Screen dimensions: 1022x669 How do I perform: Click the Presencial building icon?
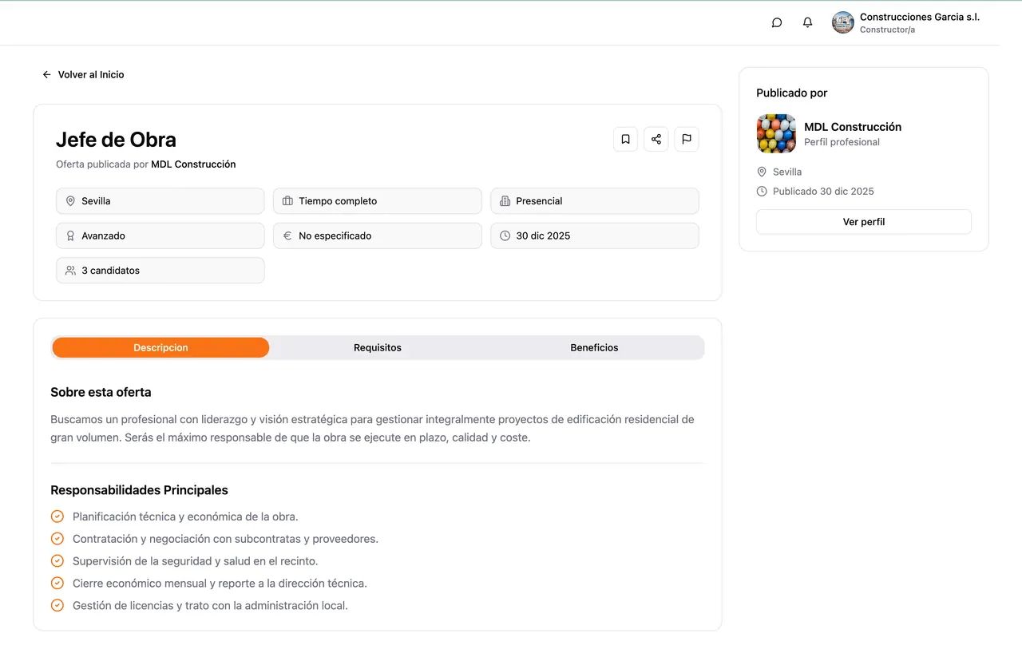[x=505, y=201]
